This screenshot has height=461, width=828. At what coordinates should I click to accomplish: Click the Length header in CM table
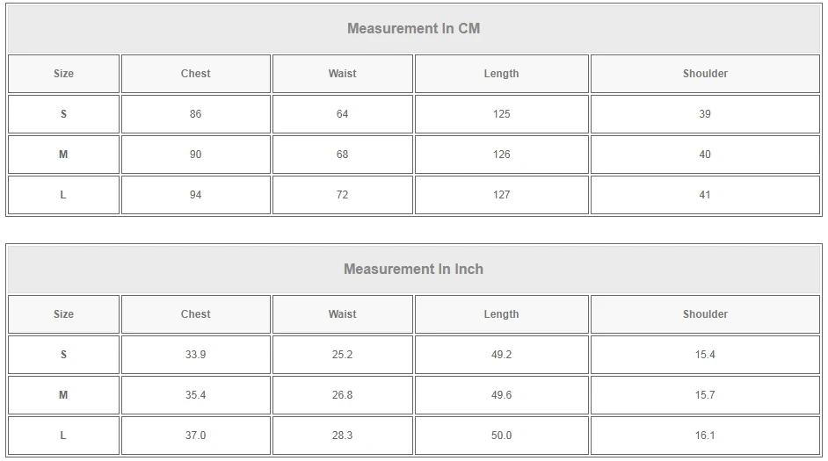[x=501, y=74]
